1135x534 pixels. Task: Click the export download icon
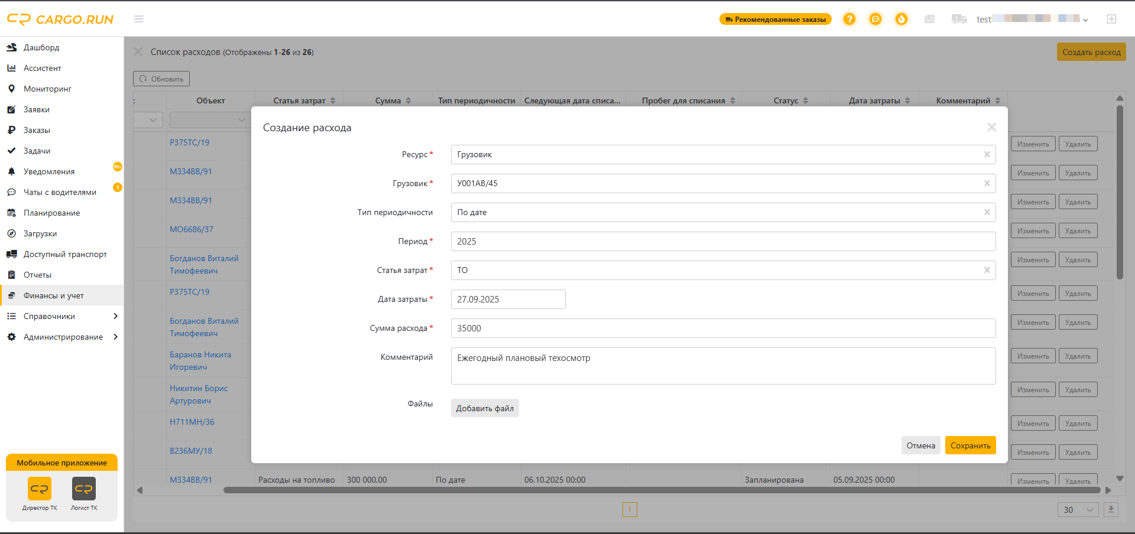tap(1111, 509)
